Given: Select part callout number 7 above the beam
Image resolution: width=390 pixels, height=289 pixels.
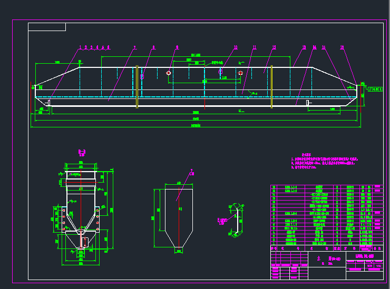Looking at the screenshot, I should pos(134,47).
